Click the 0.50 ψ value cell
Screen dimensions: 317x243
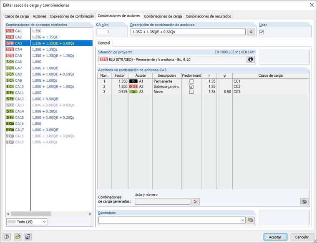(x=224, y=92)
